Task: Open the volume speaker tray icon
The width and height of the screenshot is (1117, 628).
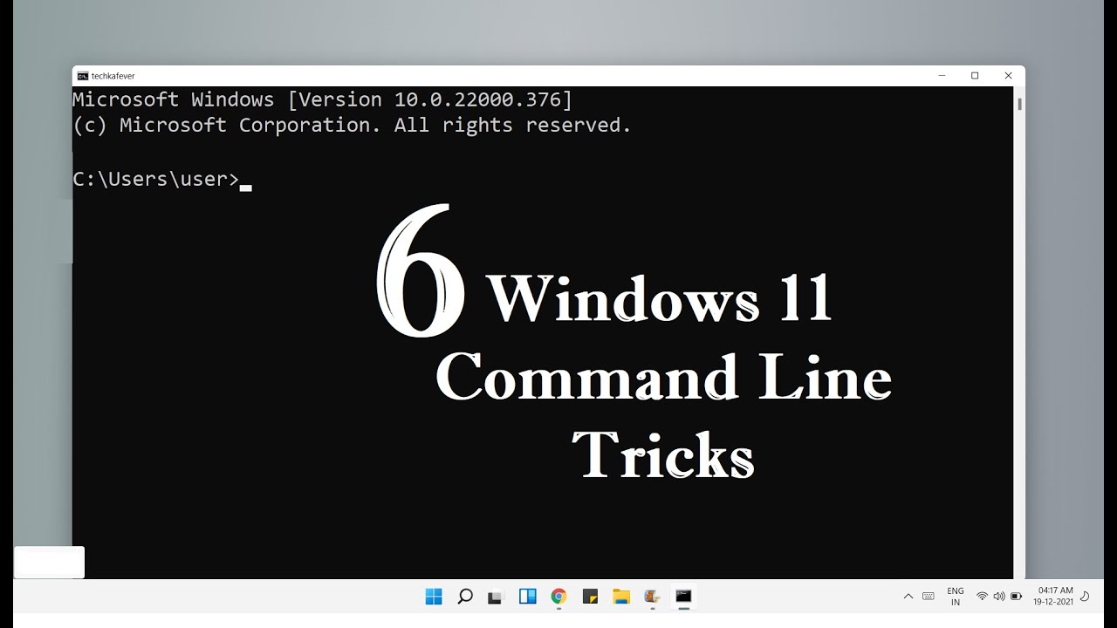Action: (999, 597)
